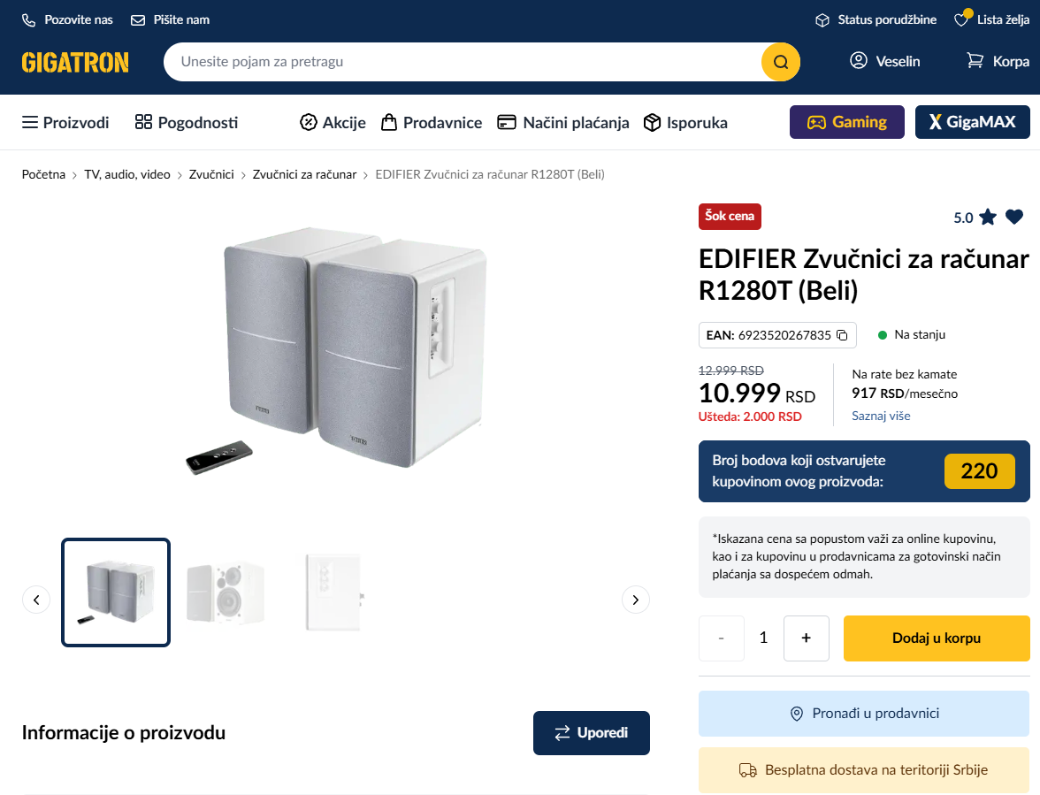Open the Lista želja wishlist
Image resolution: width=1040 pixels, height=795 pixels.
click(991, 19)
